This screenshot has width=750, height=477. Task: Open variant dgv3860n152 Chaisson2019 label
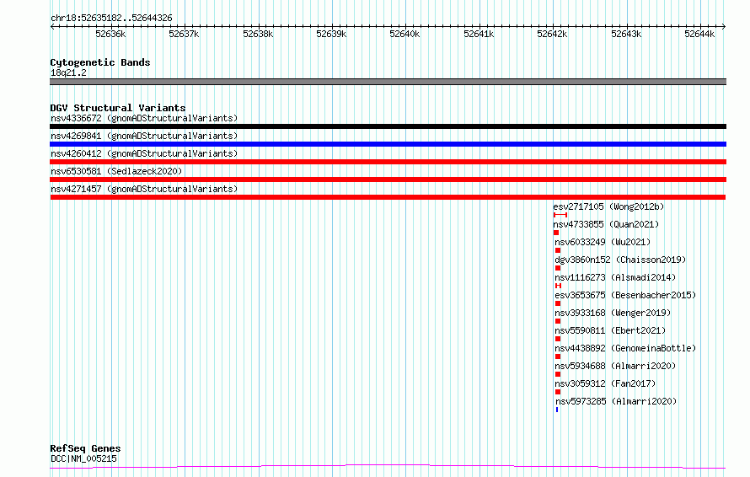pos(620,260)
